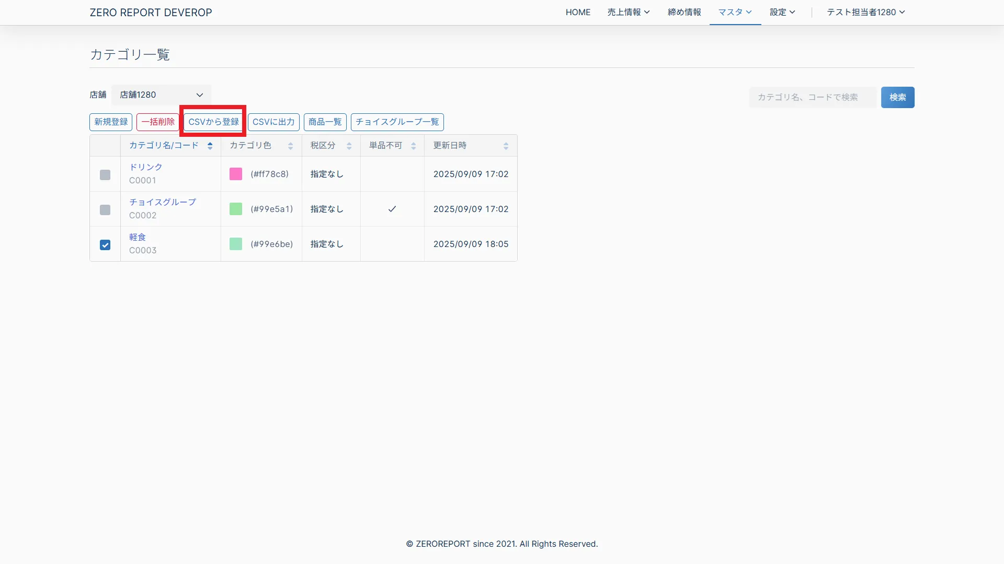The width and height of the screenshot is (1004, 564).
Task: Open the 軽食 category link
Action: 138,237
